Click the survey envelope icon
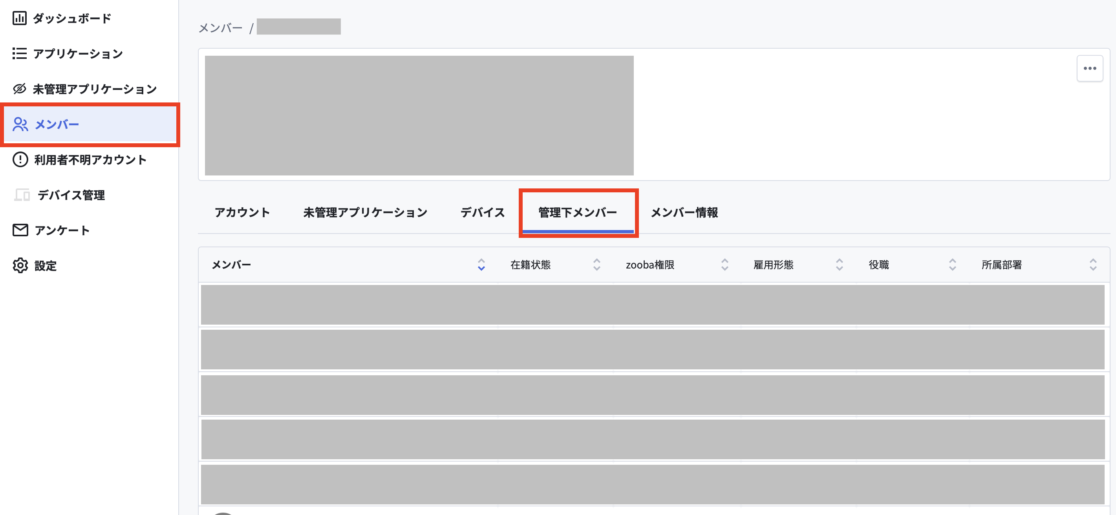The width and height of the screenshot is (1116, 515). click(x=20, y=230)
